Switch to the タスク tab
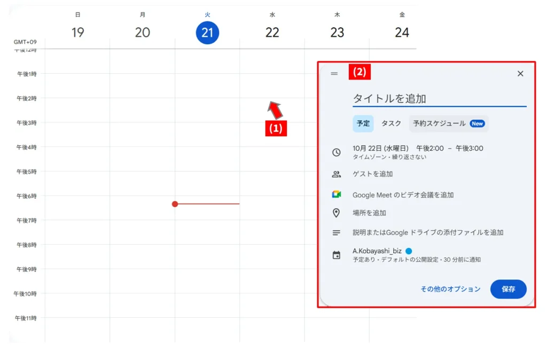The width and height of the screenshot is (547, 352). click(x=391, y=123)
